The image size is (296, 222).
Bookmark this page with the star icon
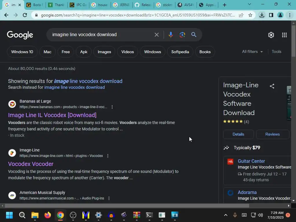[250, 15]
